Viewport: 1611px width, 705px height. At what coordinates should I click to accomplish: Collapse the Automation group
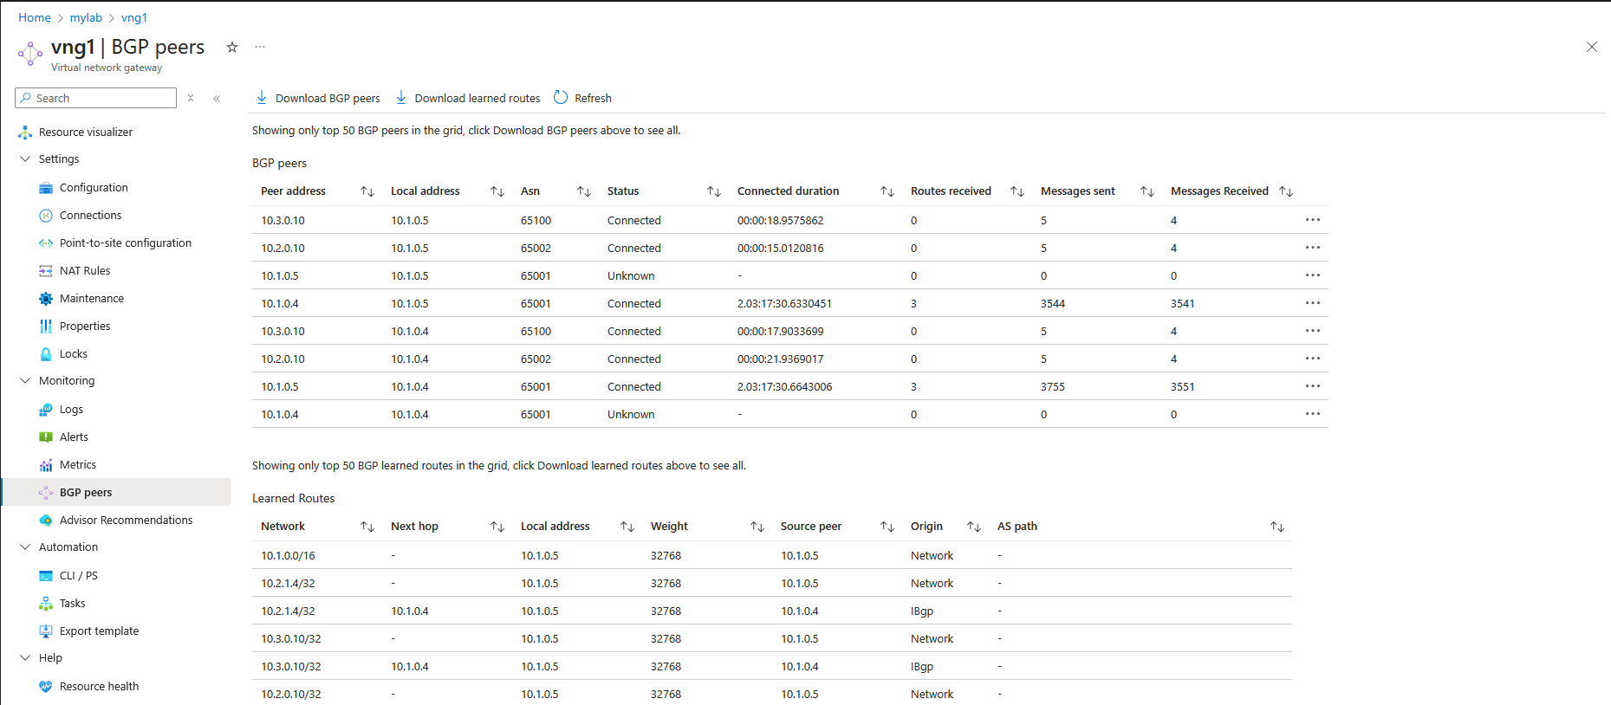(x=25, y=547)
